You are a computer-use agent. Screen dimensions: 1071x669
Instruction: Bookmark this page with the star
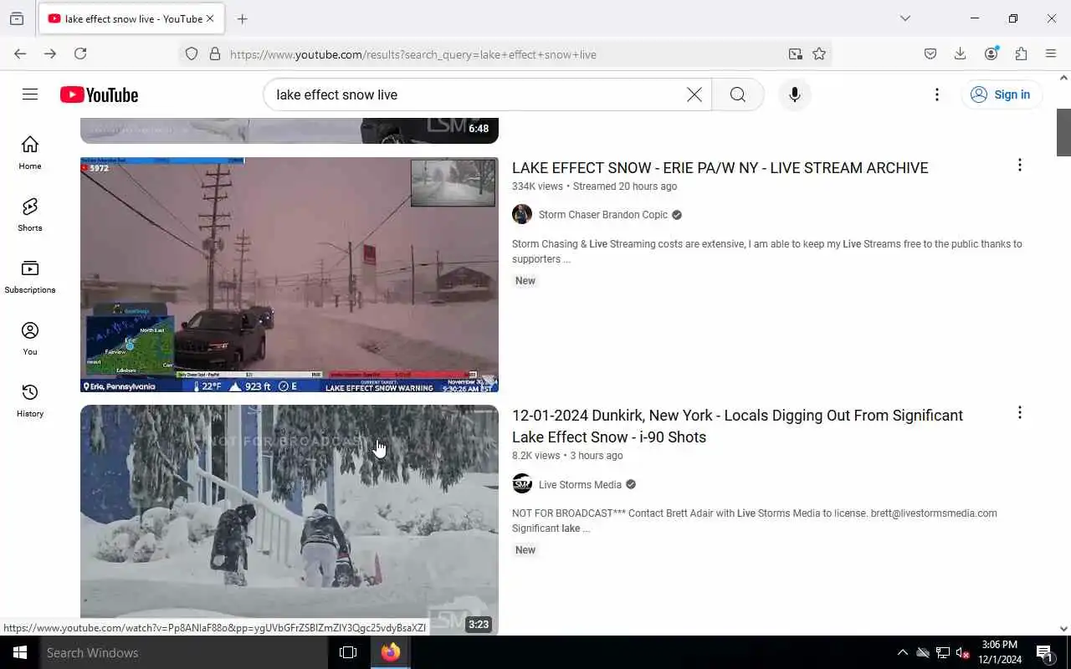pyautogui.click(x=819, y=54)
